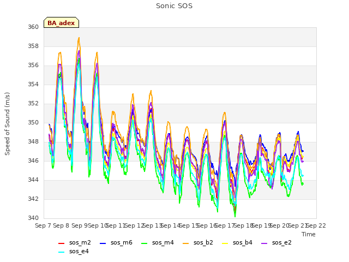Image resolution: width=349 pixels, height=262 pixels.
Task: Click the orange sos_b2 legend swatch
Action: (x=185, y=243)
